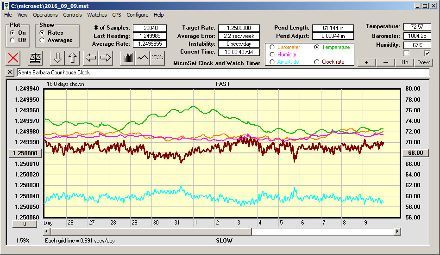The image size is (440, 255).
Task: Click the balance scales icon
Action: click(x=35, y=58)
